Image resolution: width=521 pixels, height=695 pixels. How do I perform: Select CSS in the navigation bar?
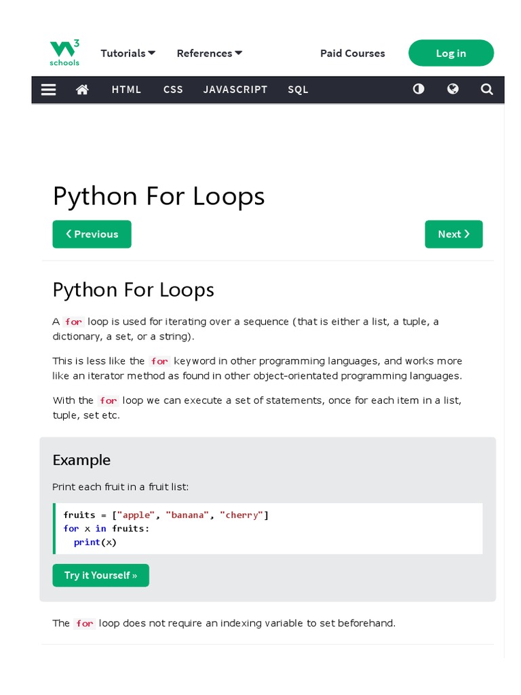coord(173,90)
